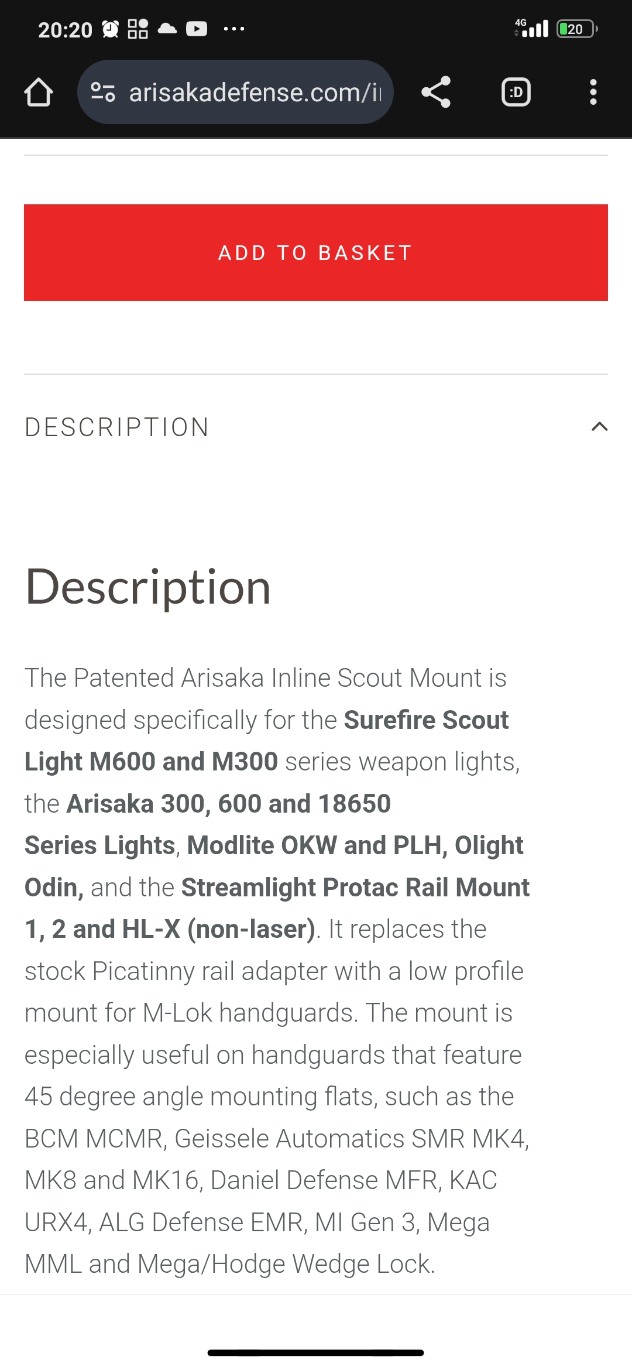Collapse the Description section chevron
Image resolution: width=632 pixels, height=1370 pixels.
coord(599,427)
